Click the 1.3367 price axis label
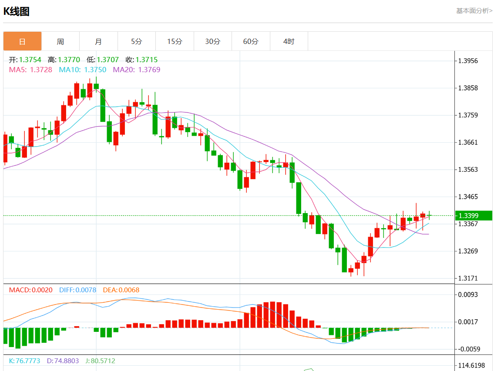This screenshot has height=371, width=501. tap(468, 224)
